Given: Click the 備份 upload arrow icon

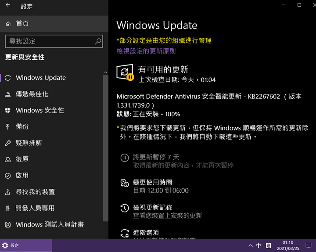Looking at the screenshot, I should point(7,126).
